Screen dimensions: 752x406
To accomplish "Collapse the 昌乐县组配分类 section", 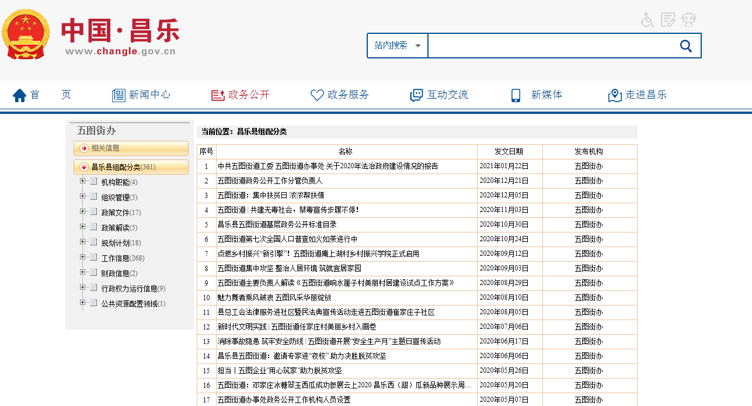I will (84, 167).
